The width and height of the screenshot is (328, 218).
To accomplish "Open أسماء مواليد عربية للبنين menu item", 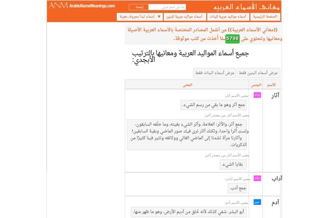I will click(185, 17).
